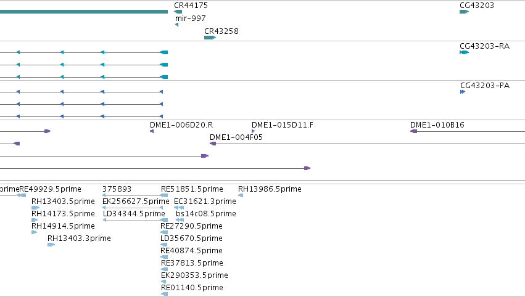Select the RE37813.5prime EST glyph

[x=164, y=269]
